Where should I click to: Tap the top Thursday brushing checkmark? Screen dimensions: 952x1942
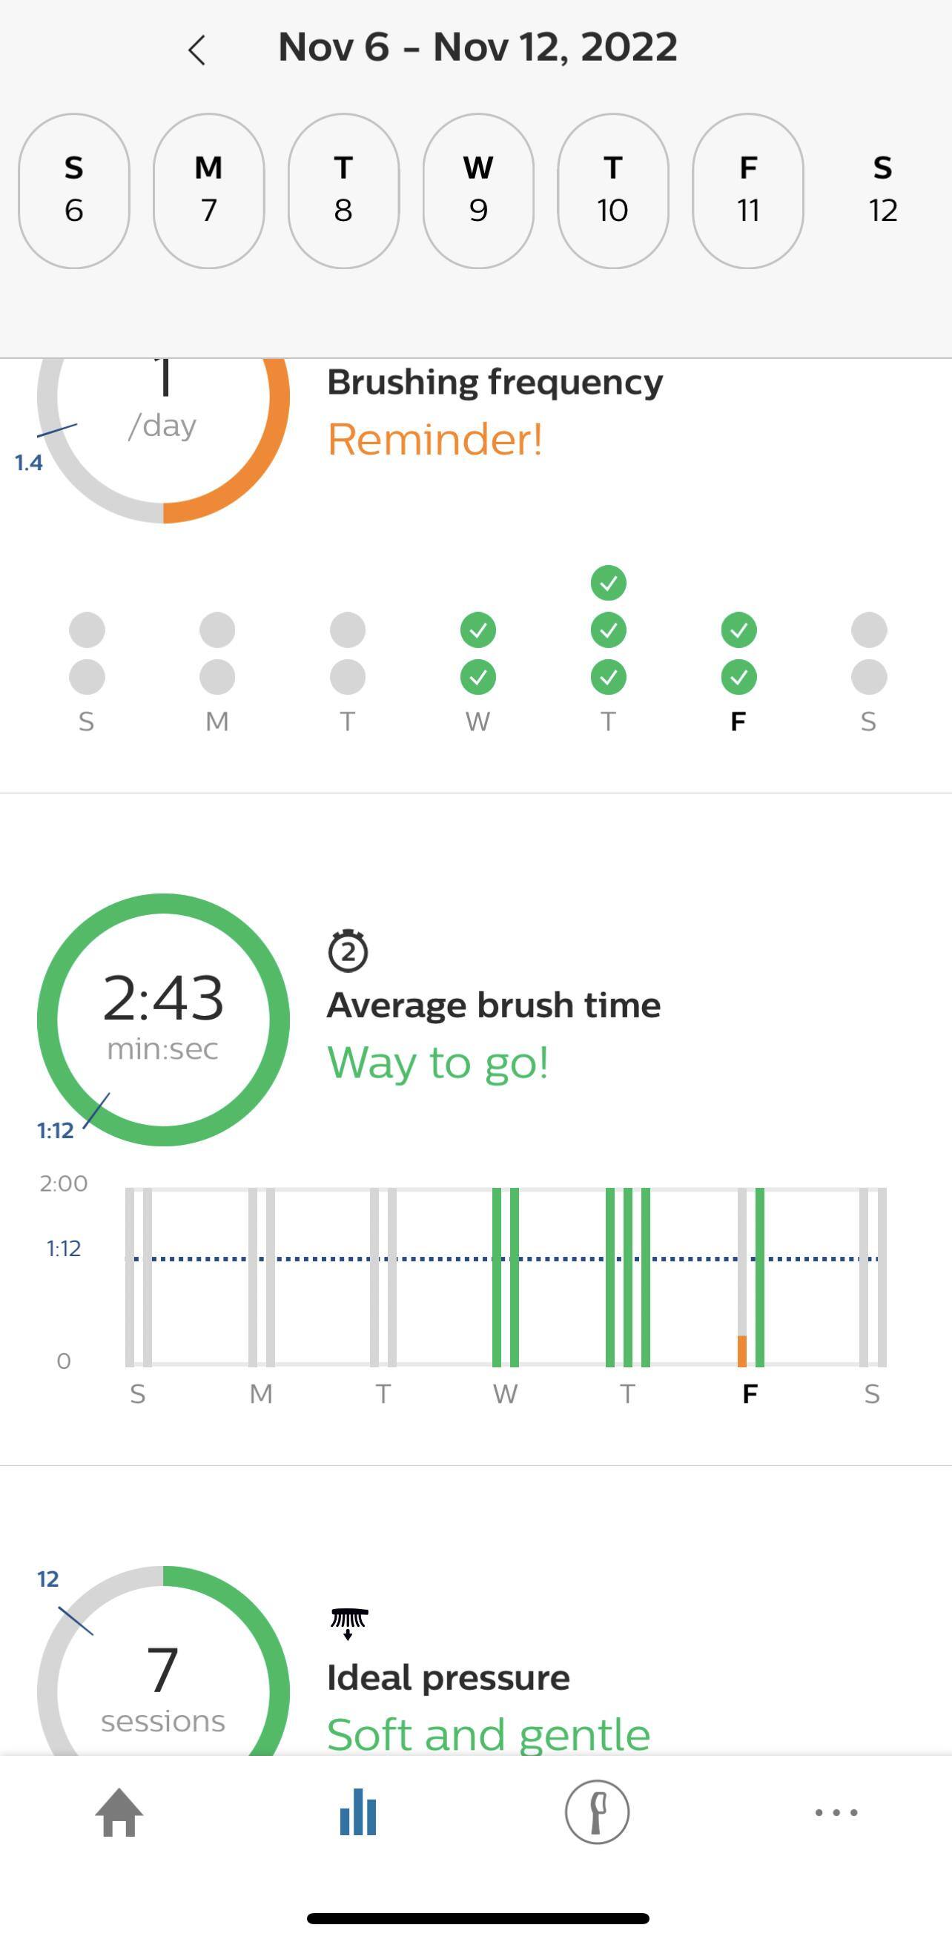click(608, 583)
